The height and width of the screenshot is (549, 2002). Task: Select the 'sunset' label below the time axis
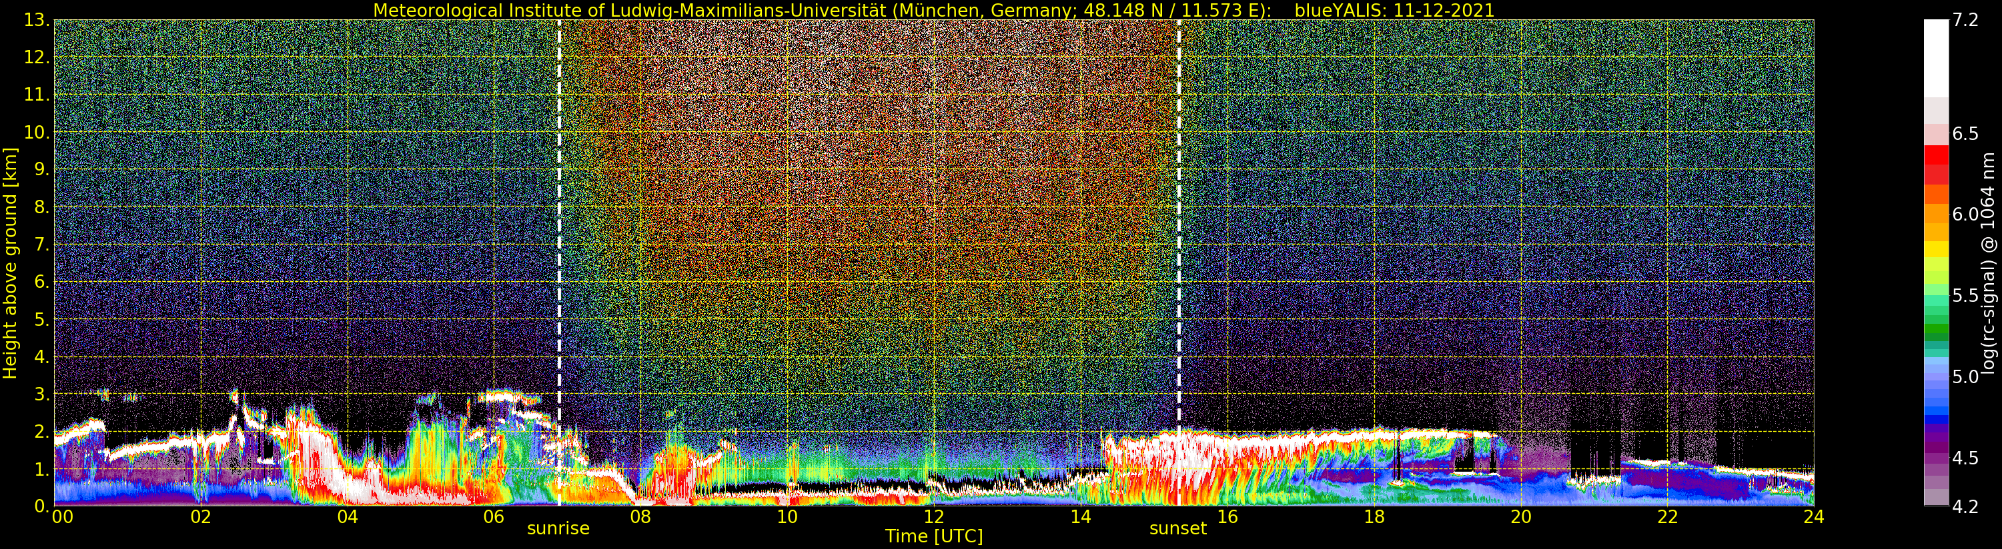pos(1177,529)
